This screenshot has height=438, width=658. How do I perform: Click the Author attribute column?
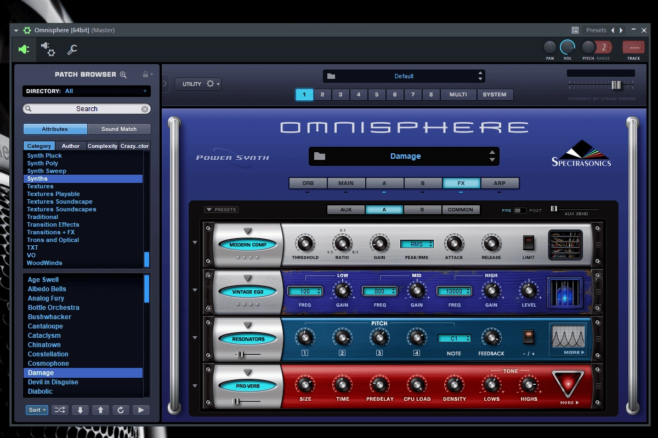pos(71,146)
